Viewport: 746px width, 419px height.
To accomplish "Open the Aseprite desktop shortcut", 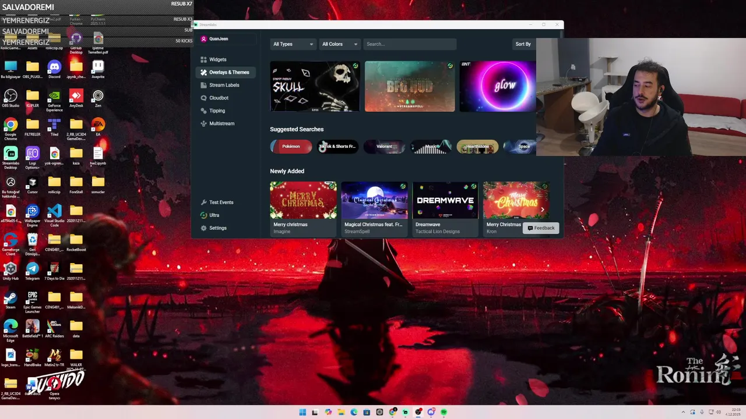I will (98, 70).
